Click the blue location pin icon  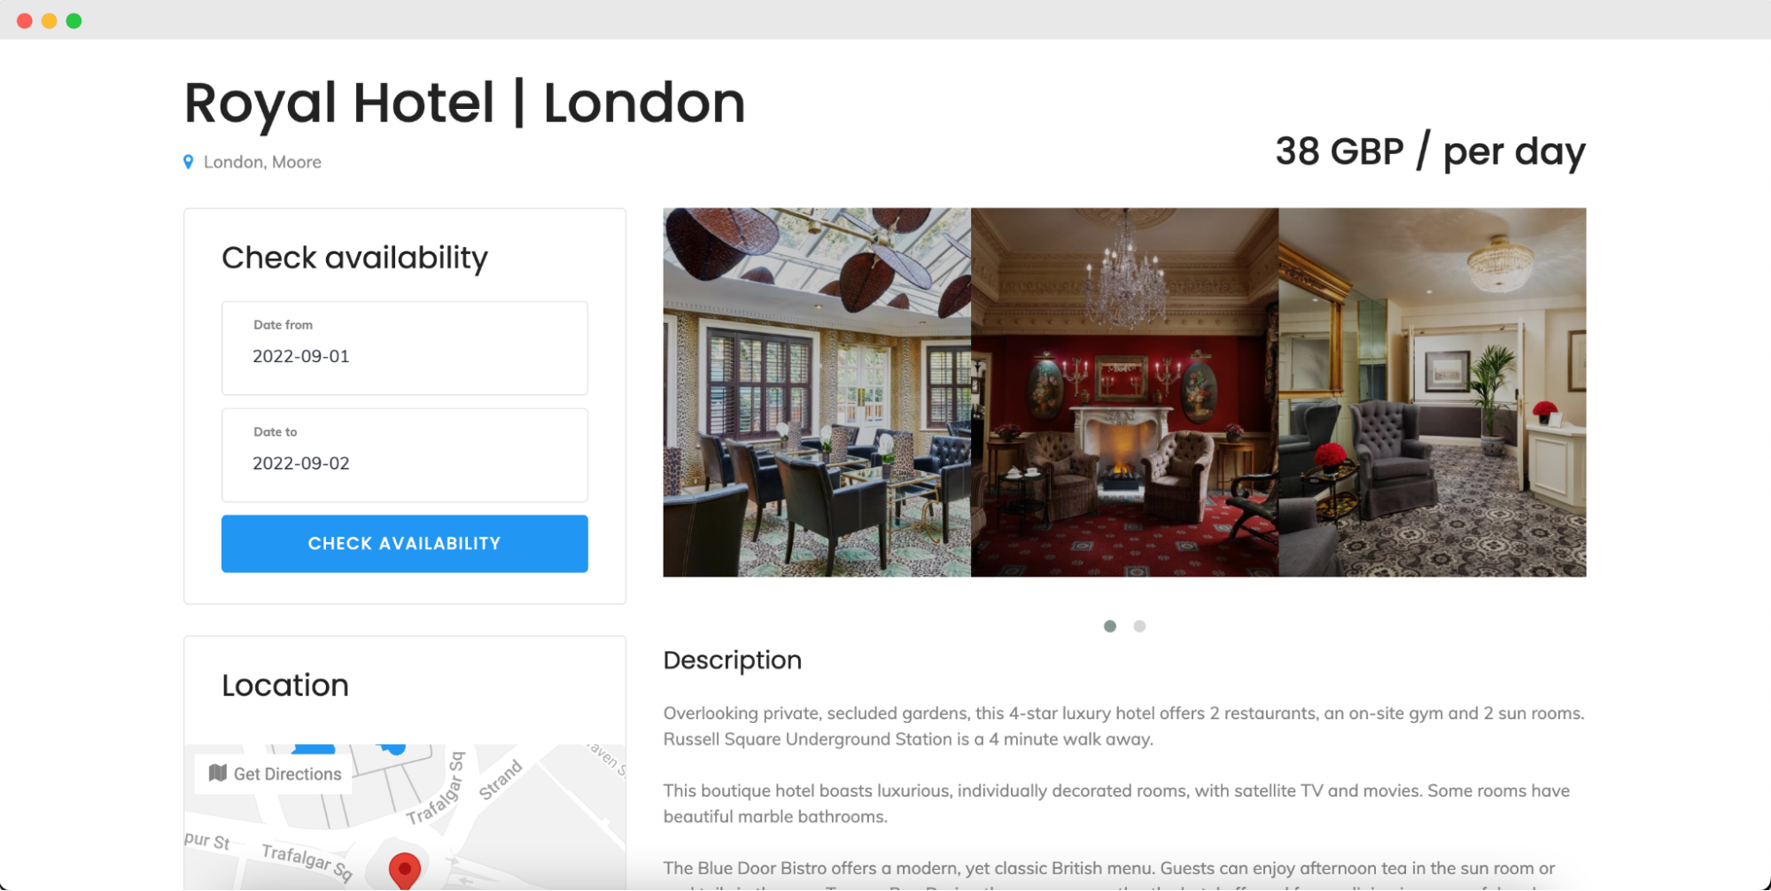[188, 162]
